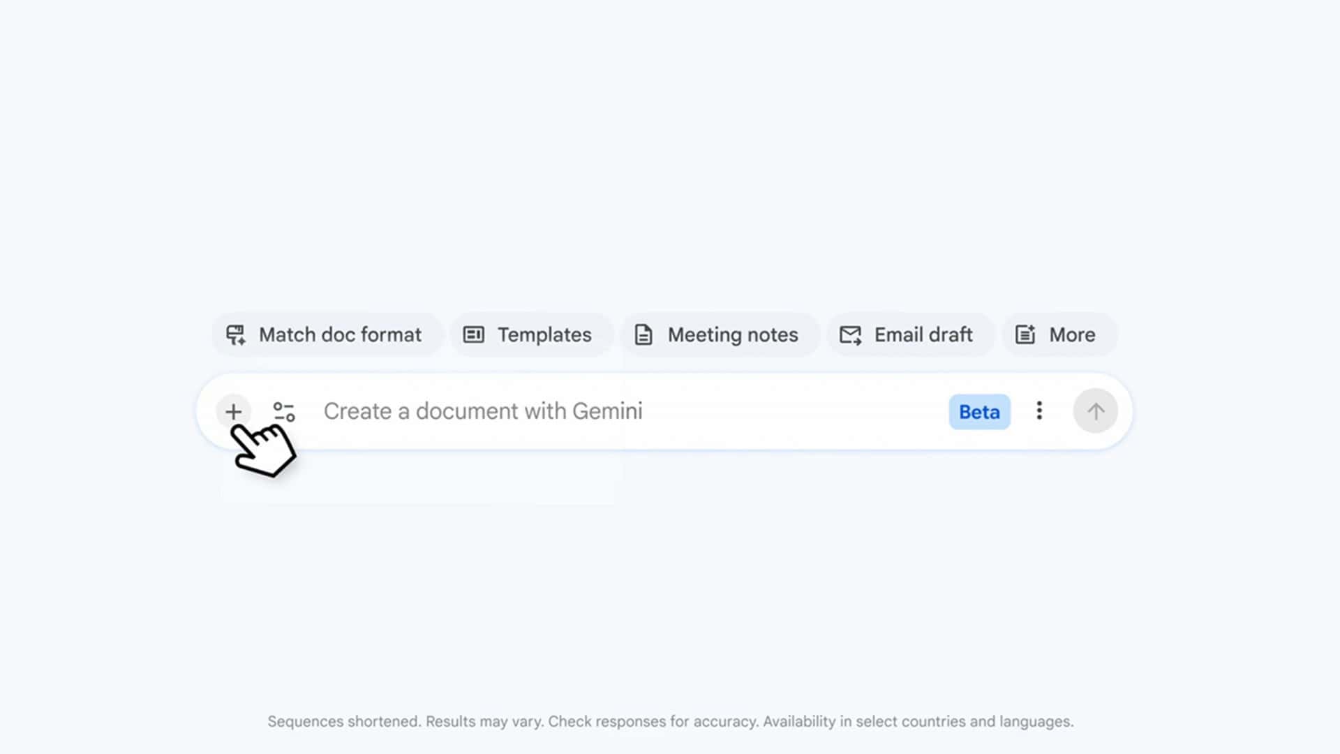Viewport: 1340px width, 754px height.
Task: Choose the Templates suggestion chip
Action: coord(544,335)
